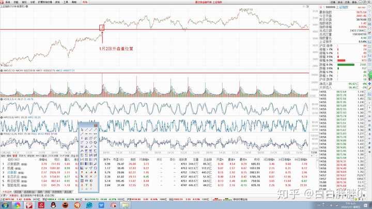
Task: Open the 系统 menu
Action: click(x=8, y=2)
